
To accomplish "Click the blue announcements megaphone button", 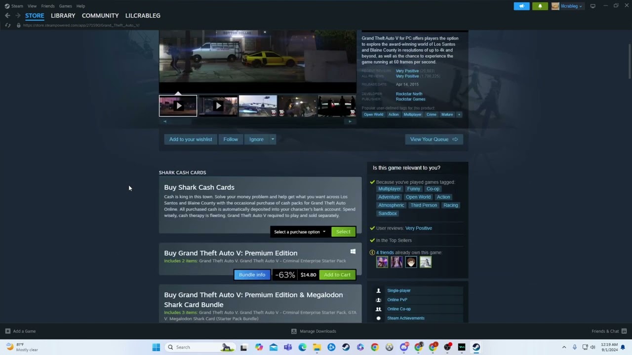I will click(521, 6).
